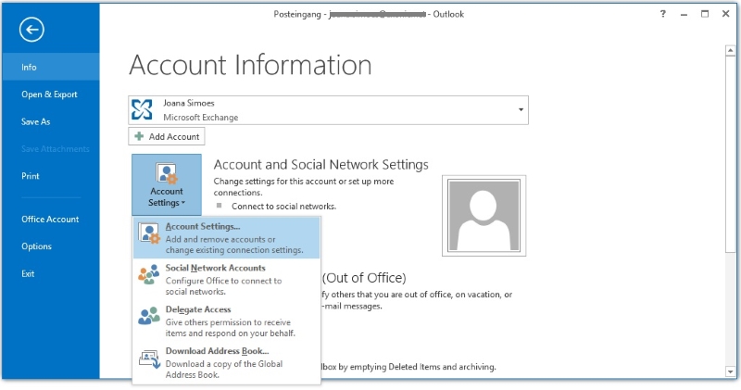Click the Account Information heading
The image size is (741, 390).
click(250, 65)
